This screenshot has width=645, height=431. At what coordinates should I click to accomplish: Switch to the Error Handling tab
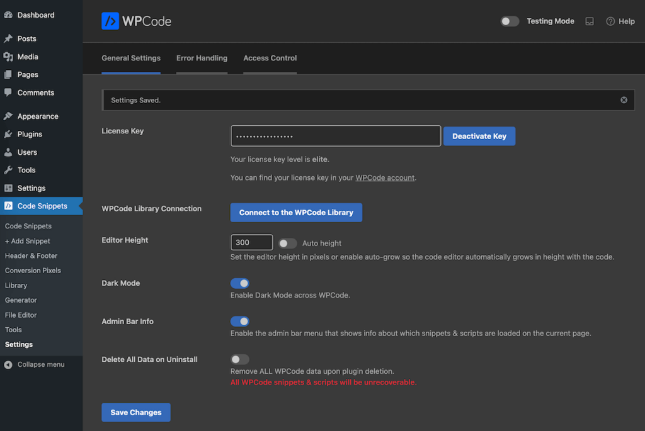tap(202, 58)
